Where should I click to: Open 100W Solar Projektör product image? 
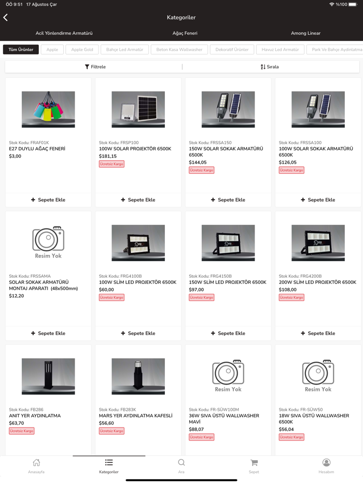[138, 109]
